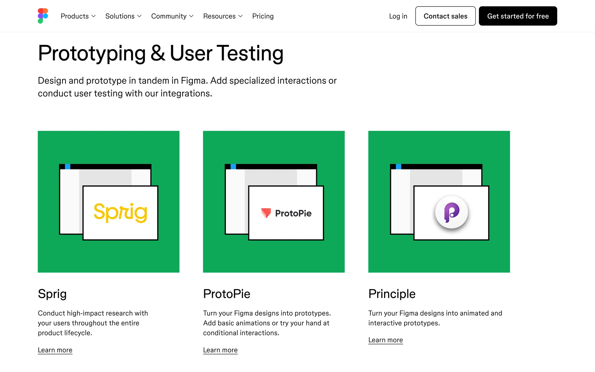Click the Figma logo icon
This screenshot has height=372, width=595.
[43, 16]
